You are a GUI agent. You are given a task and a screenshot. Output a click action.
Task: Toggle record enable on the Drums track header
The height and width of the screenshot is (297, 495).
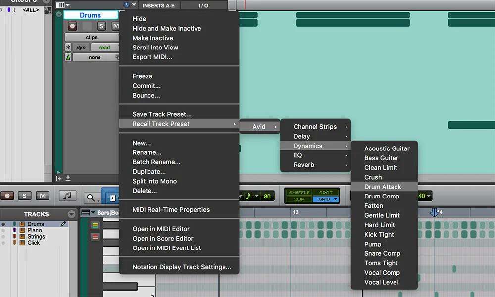click(x=72, y=26)
